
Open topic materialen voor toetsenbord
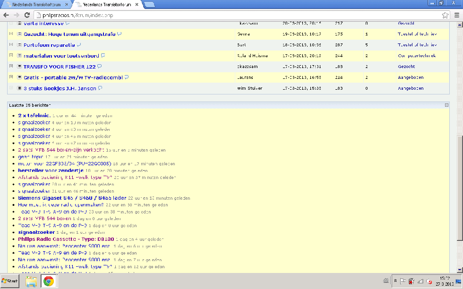[61, 56]
